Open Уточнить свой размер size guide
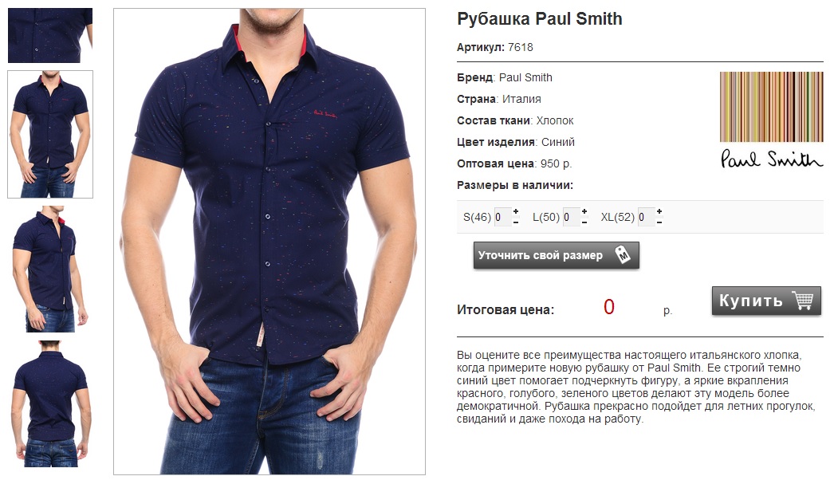834x480 pixels. click(x=557, y=255)
